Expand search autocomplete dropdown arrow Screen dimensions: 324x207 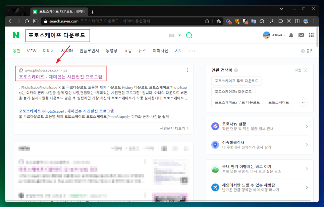pos(180,35)
